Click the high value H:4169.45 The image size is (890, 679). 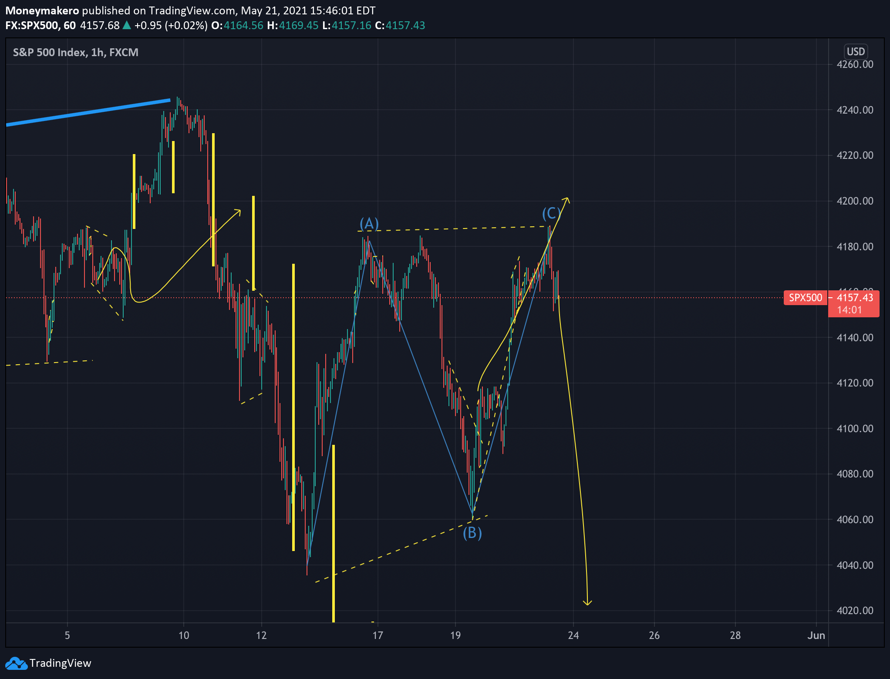293,25
